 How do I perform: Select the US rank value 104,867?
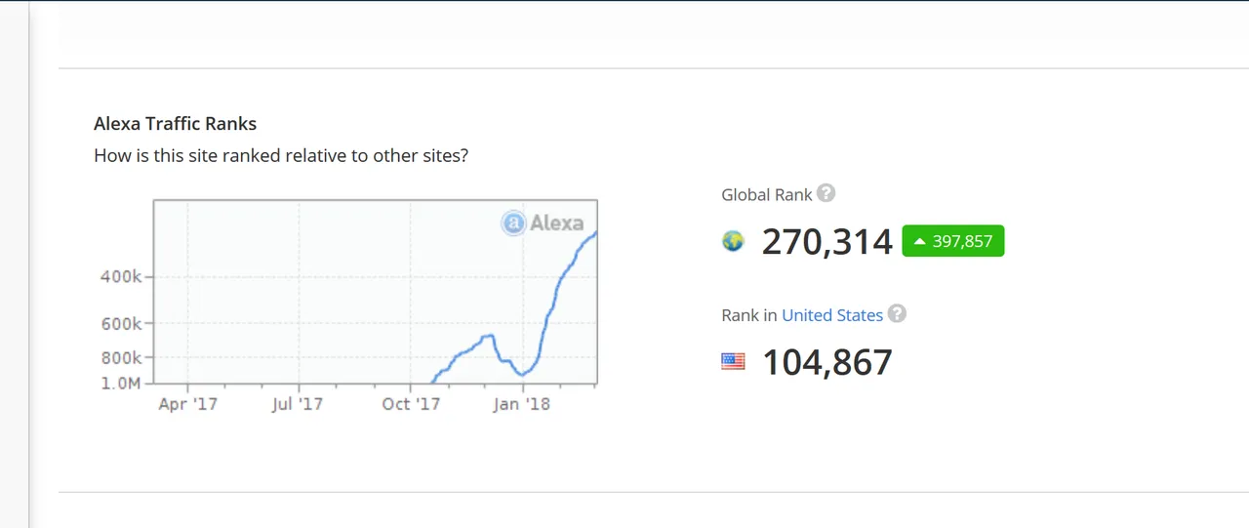point(826,362)
